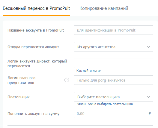Follow the Как найти логин link

89,71
